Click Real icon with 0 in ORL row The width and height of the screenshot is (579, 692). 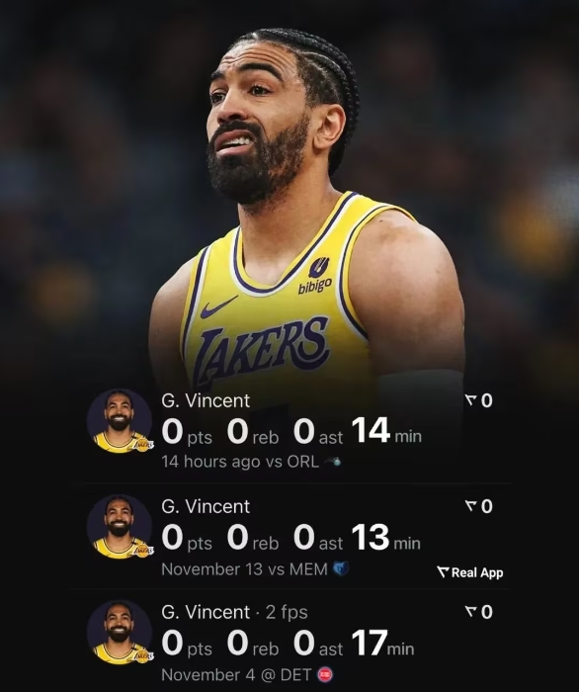479,400
